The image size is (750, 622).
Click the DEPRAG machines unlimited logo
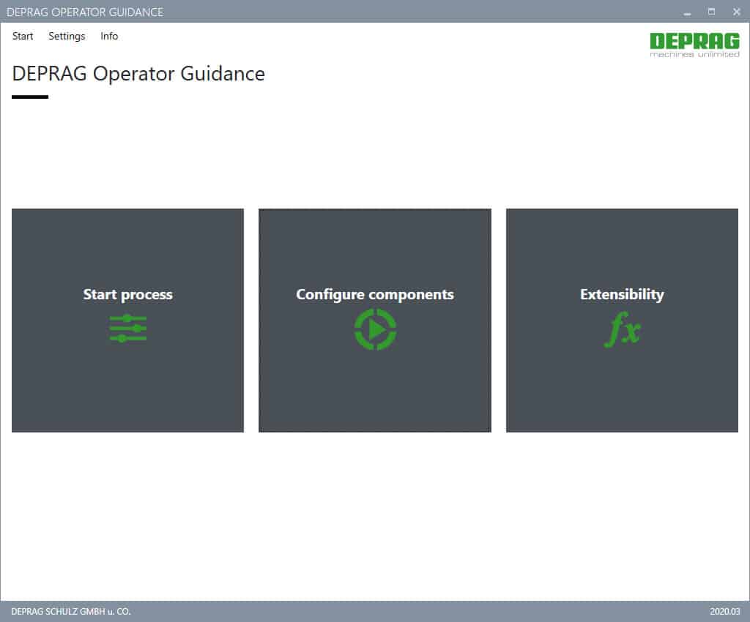click(x=694, y=45)
